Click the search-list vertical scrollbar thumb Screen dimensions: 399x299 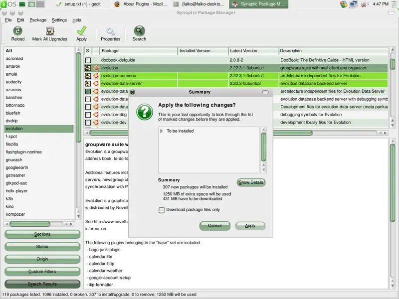(x=78, y=97)
